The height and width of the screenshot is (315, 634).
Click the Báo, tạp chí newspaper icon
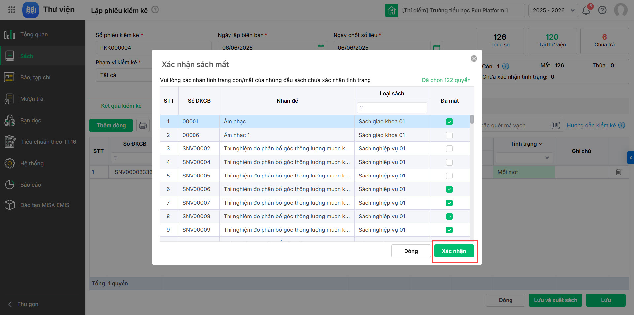(10, 77)
